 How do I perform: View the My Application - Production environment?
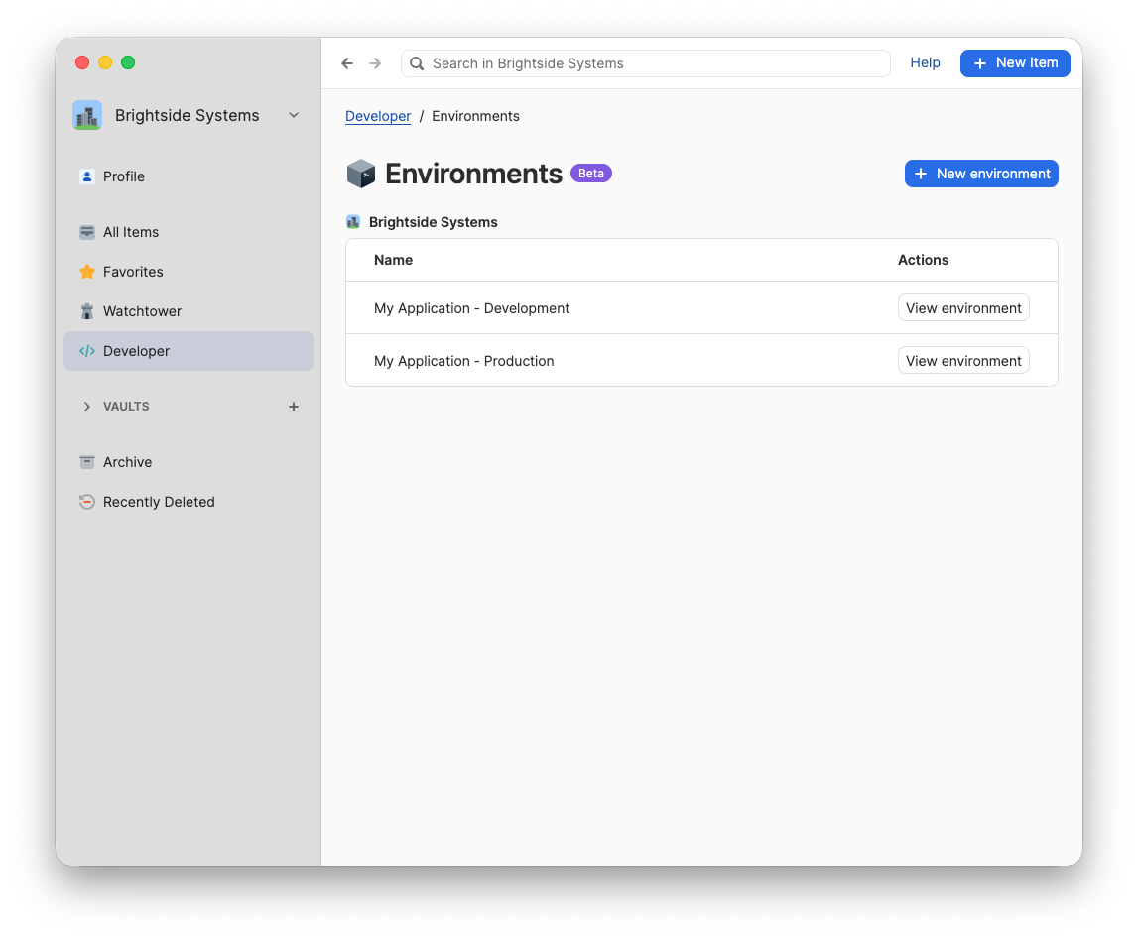962,360
